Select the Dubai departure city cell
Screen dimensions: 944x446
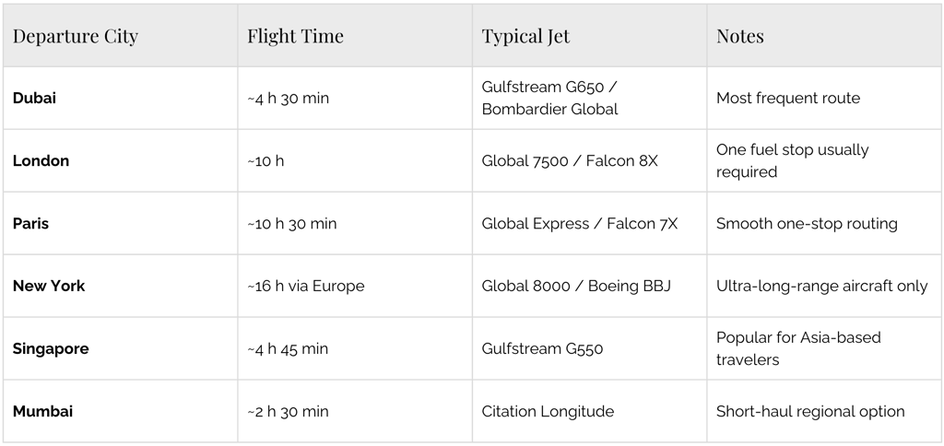(x=35, y=98)
